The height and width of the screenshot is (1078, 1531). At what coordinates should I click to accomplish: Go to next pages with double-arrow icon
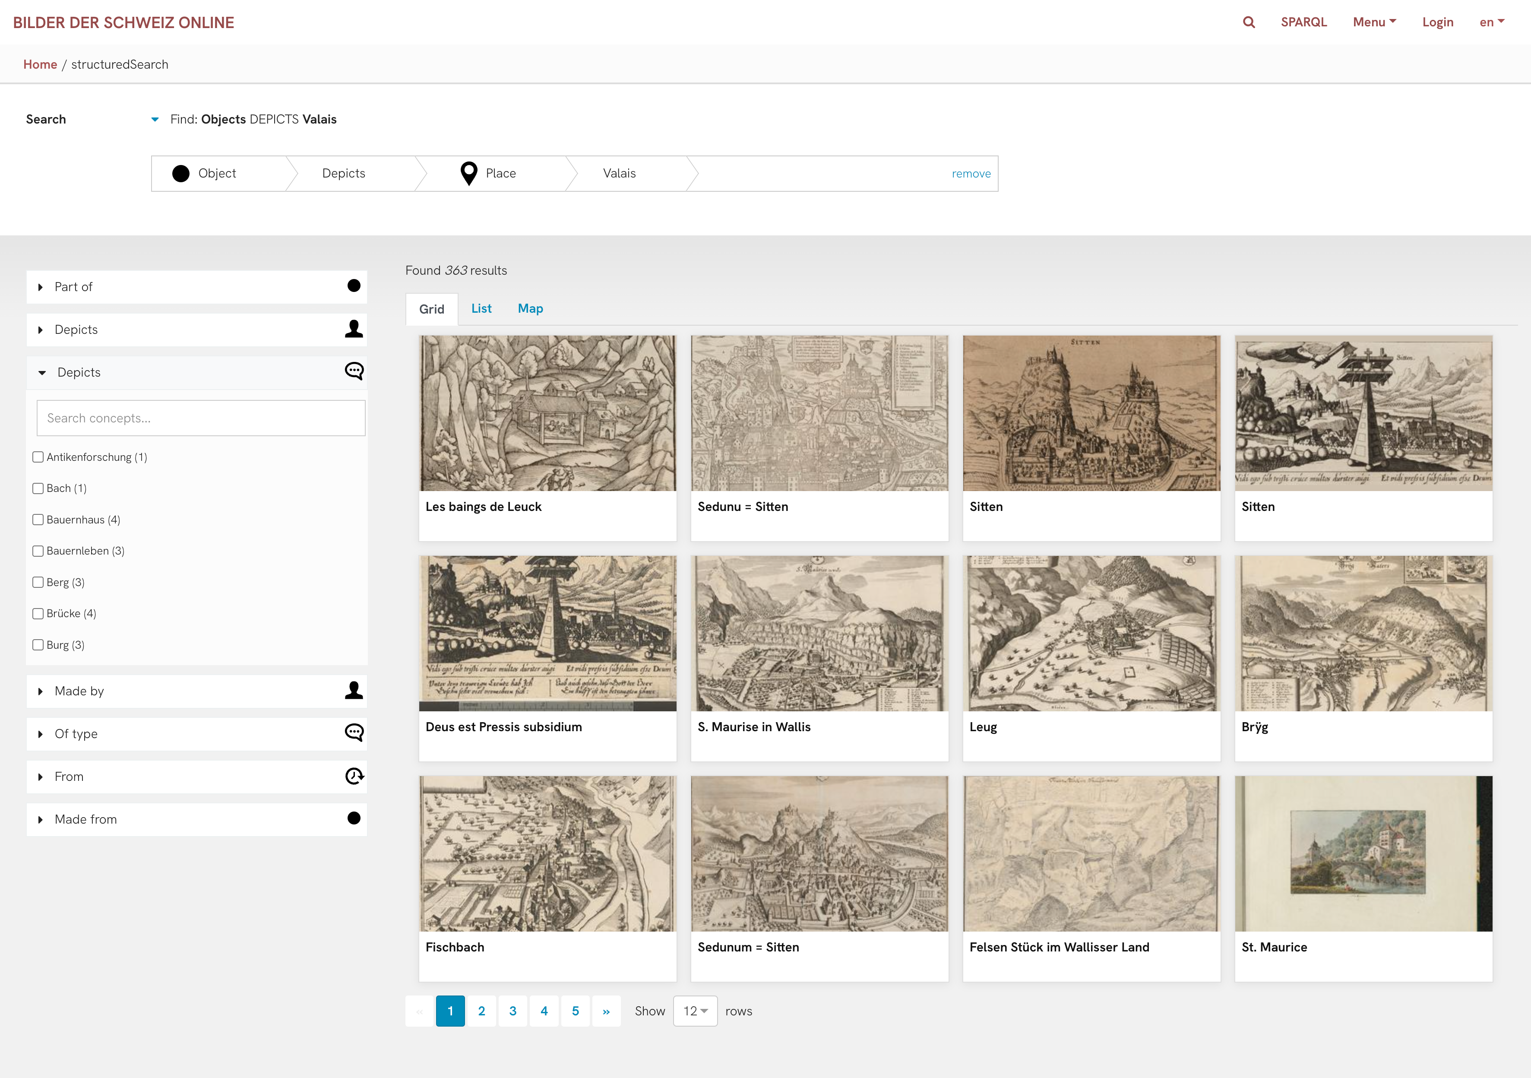pyautogui.click(x=606, y=1011)
